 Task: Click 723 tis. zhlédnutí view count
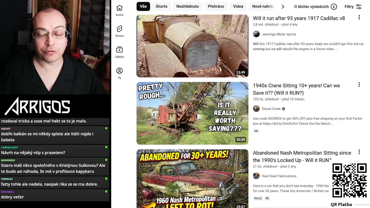(x=266, y=99)
